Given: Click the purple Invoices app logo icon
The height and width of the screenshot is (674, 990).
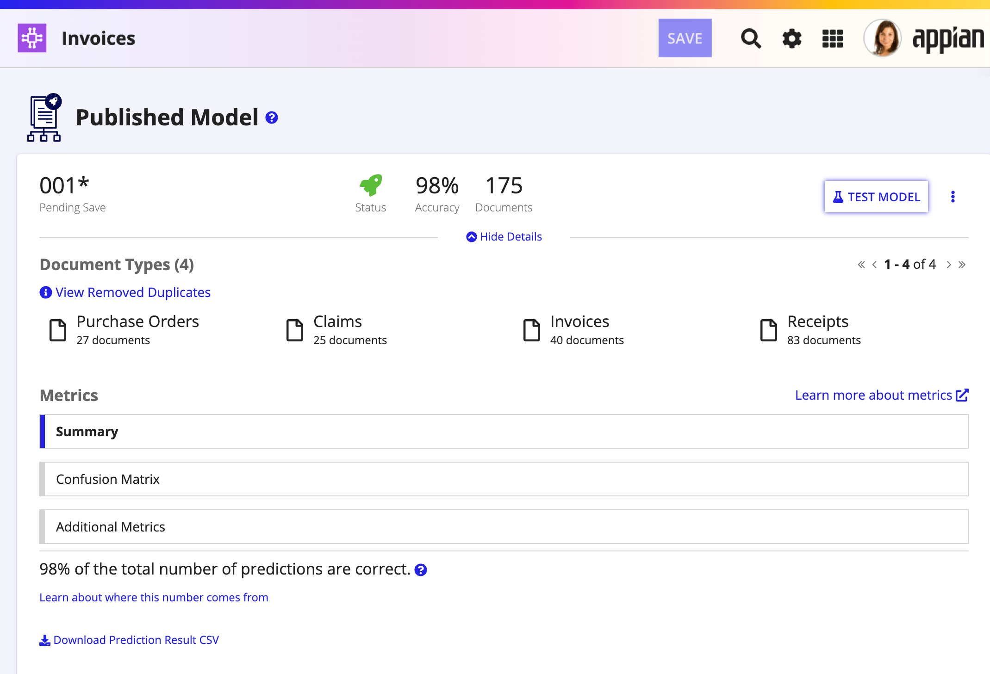Looking at the screenshot, I should (x=32, y=38).
